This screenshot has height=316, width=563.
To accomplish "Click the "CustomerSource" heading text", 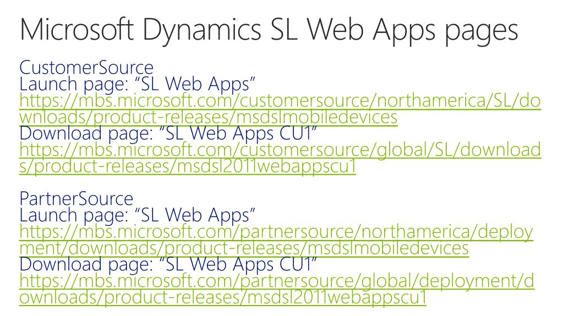I will (86, 67).
